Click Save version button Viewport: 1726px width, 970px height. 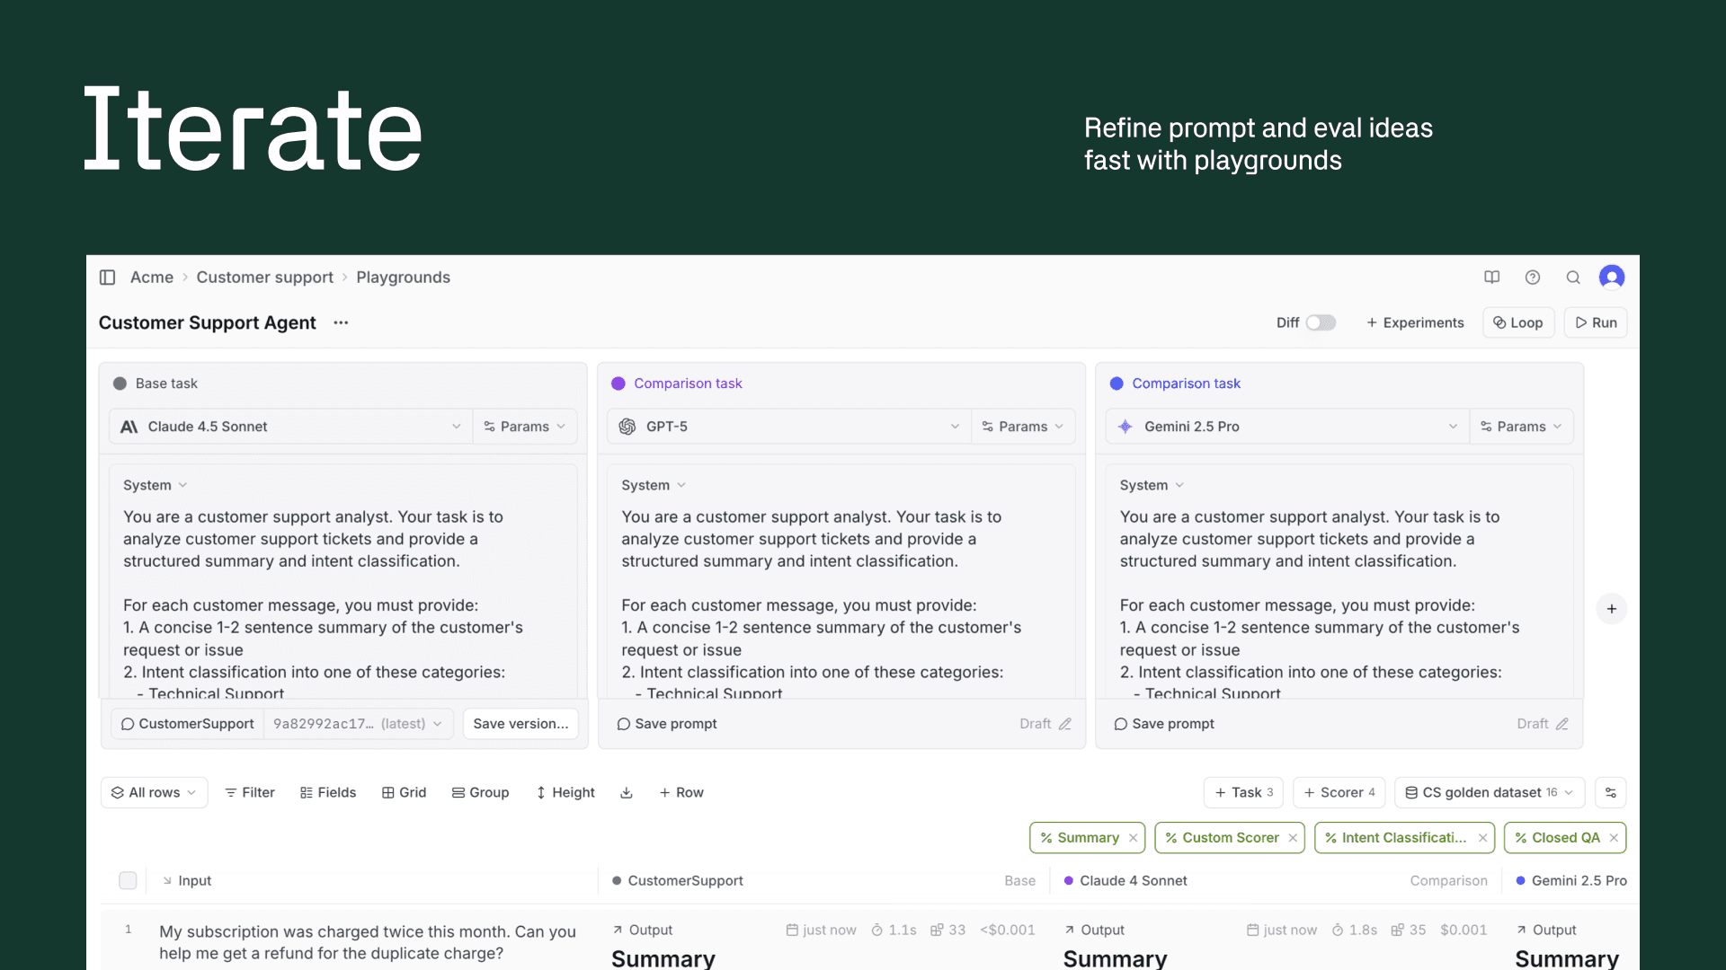click(x=520, y=724)
